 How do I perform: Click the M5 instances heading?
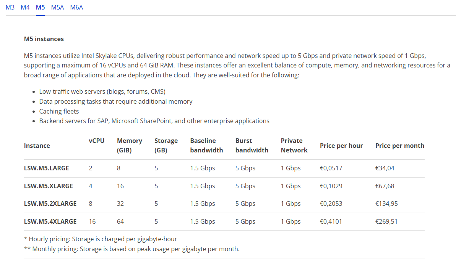[44, 39]
